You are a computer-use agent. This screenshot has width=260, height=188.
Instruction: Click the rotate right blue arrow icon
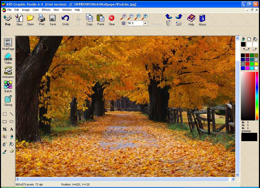point(179,17)
